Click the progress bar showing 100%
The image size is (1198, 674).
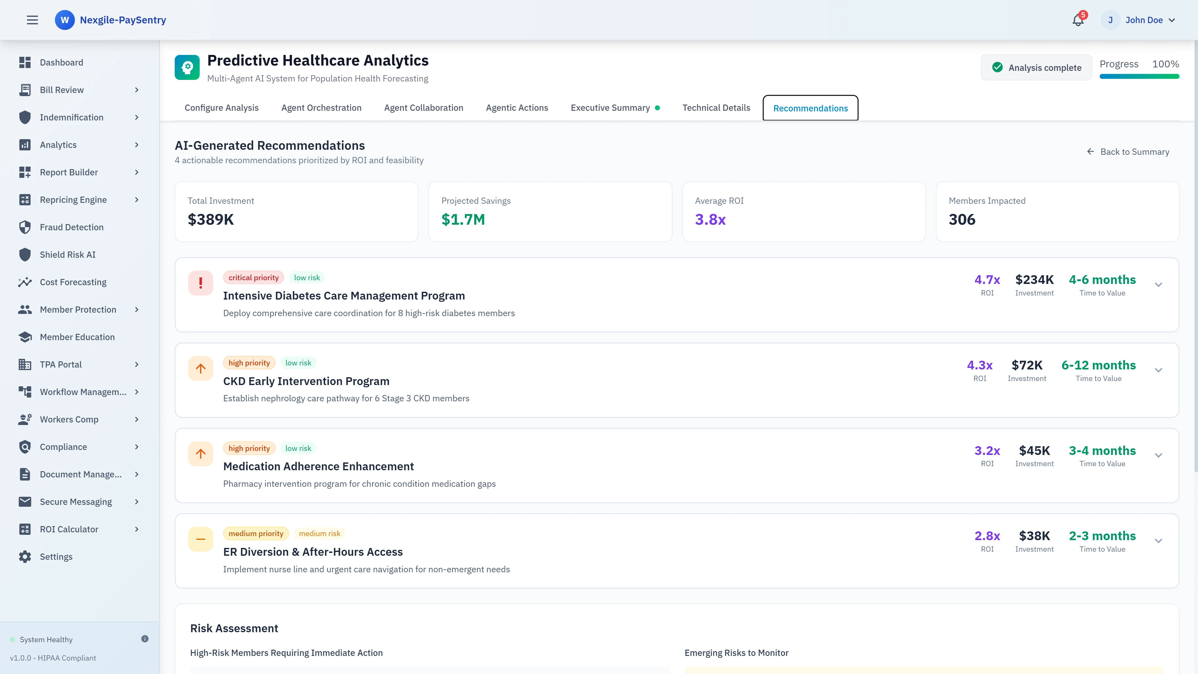pos(1139,77)
